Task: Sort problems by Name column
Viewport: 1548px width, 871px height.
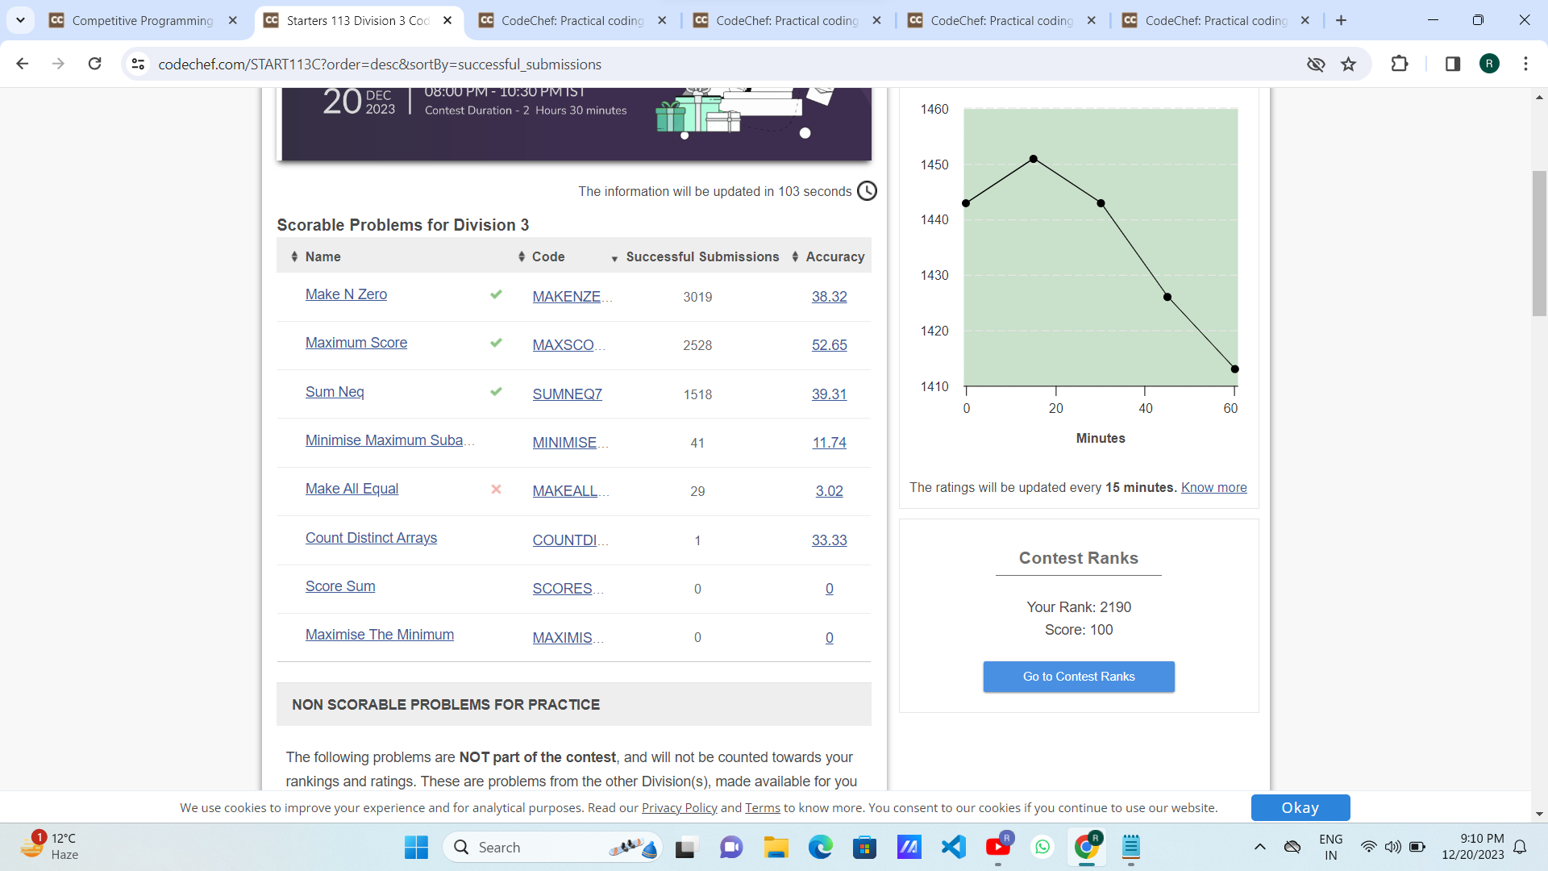Action: tap(322, 256)
